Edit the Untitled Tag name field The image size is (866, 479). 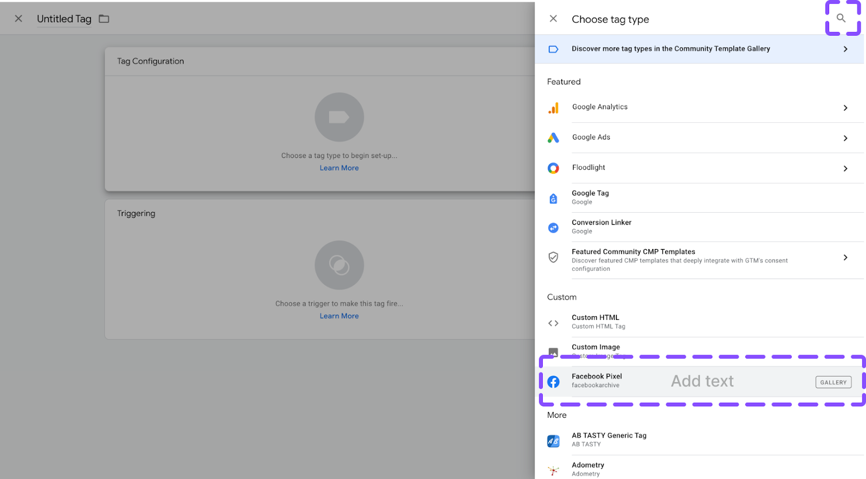(x=64, y=19)
